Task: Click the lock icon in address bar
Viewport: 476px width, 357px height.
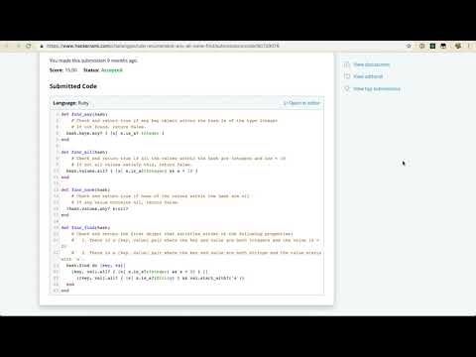Action: pyautogui.click(x=42, y=47)
